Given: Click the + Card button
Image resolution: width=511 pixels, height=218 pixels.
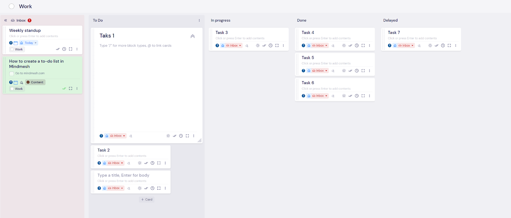Looking at the screenshot, I should click(147, 200).
